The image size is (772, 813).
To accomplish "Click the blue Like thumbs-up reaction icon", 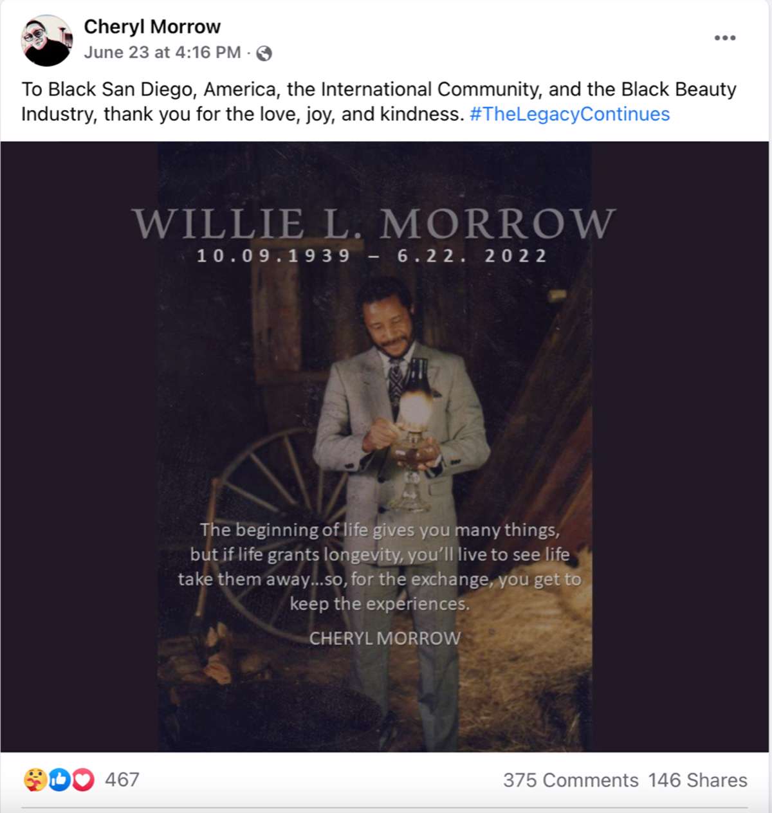I will tap(59, 780).
